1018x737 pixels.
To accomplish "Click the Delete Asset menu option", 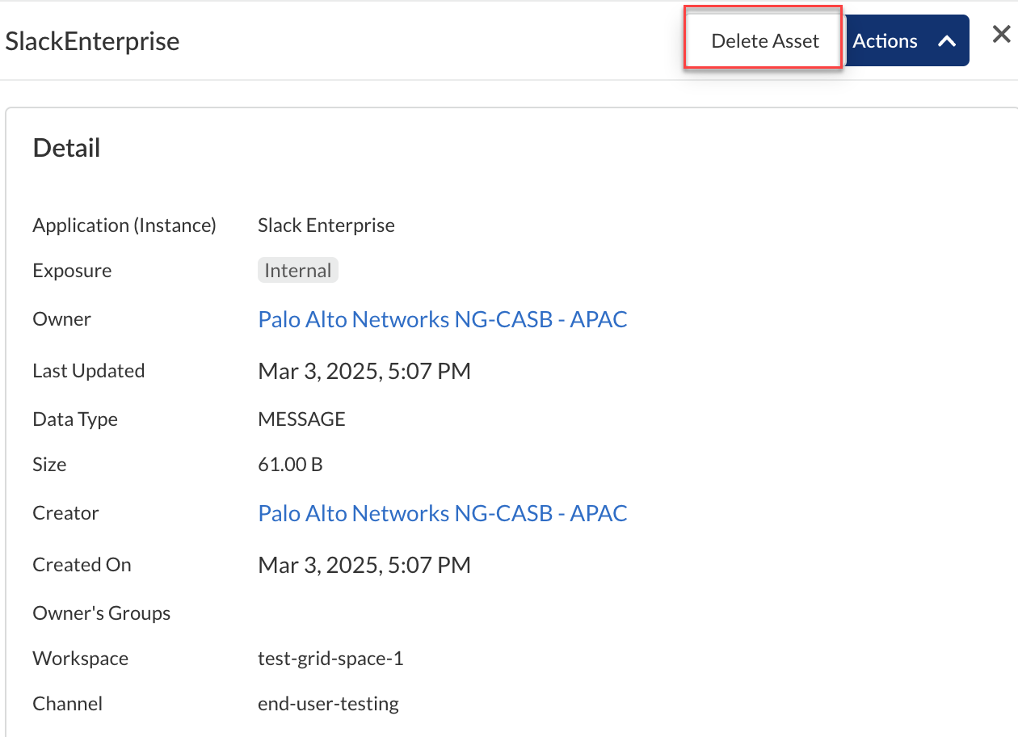I will point(764,41).
